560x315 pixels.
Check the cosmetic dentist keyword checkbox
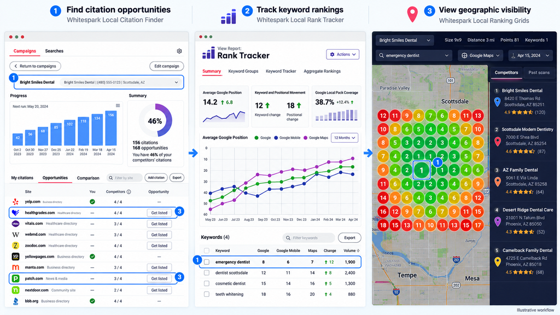tap(206, 284)
